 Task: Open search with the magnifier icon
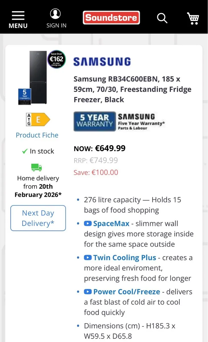[x=162, y=18]
